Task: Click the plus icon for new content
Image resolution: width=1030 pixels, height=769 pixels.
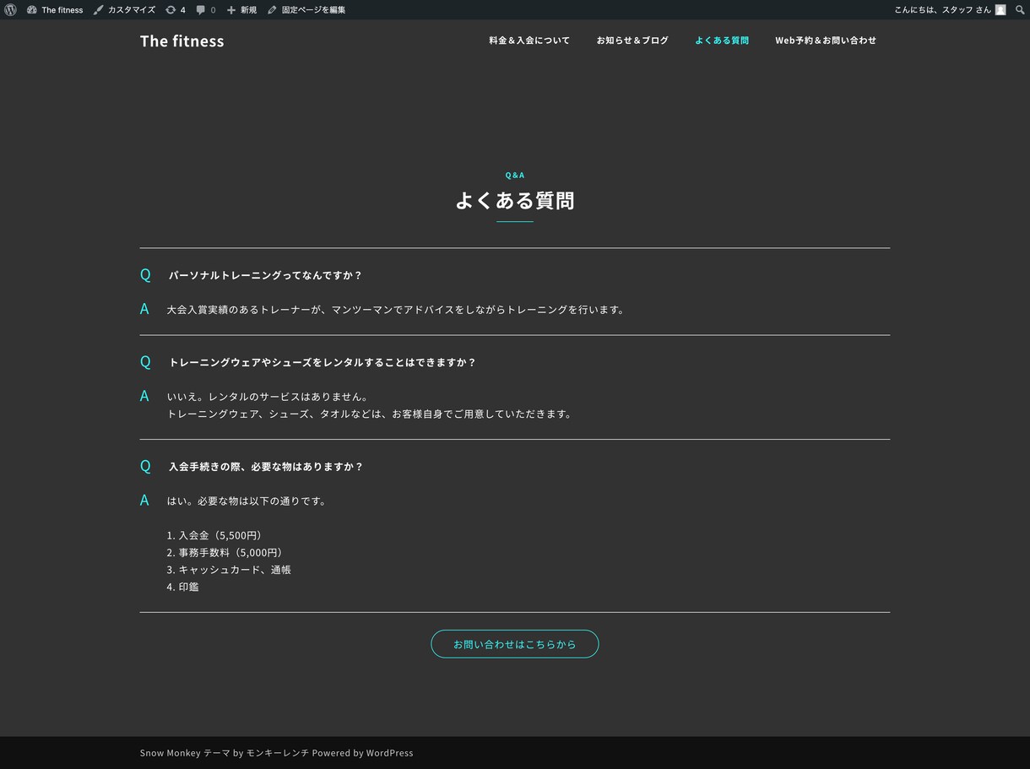Action: pos(231,10)
